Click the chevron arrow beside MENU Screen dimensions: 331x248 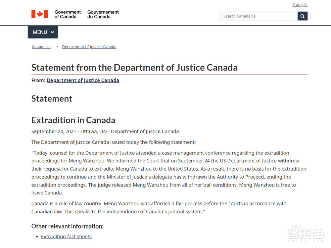[x=52, y=32]
